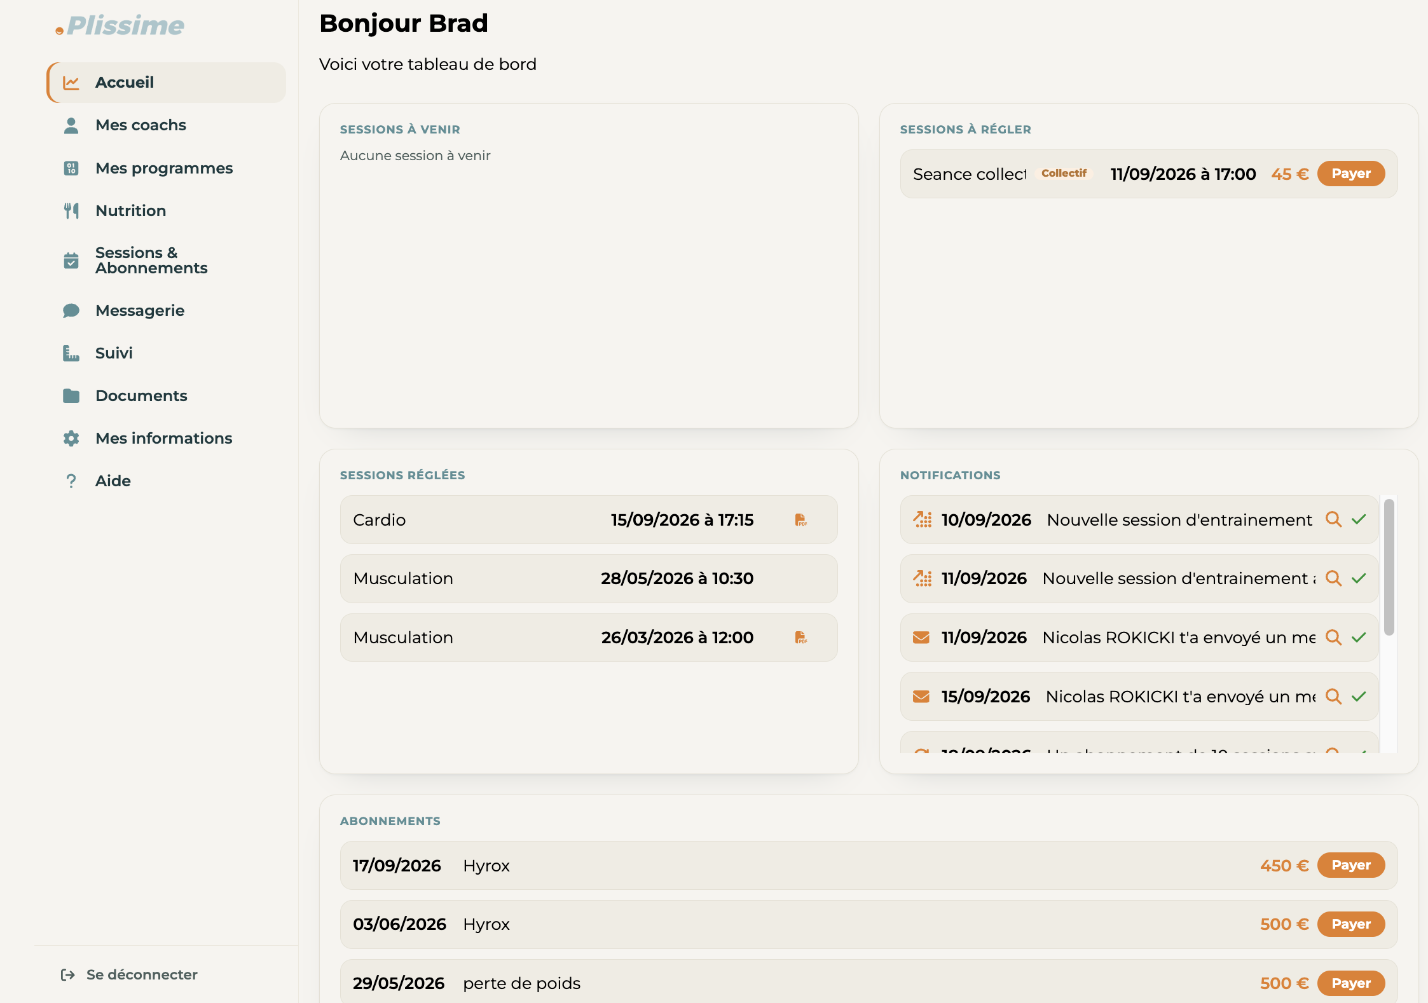Click the Musculation 28/05/2026 à 10:30 row

coord(589,578)
